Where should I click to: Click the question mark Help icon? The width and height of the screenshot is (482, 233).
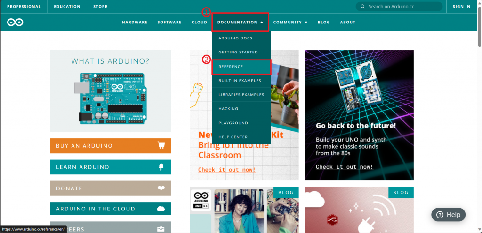tap(440, 215)
